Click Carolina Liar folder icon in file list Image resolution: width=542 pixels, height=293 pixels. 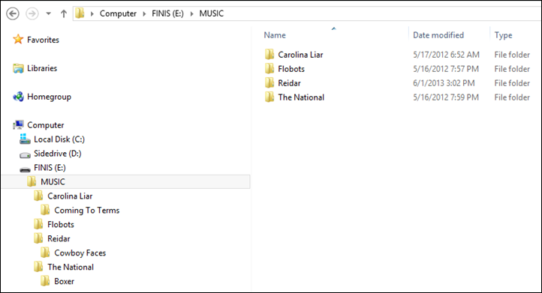269,54
